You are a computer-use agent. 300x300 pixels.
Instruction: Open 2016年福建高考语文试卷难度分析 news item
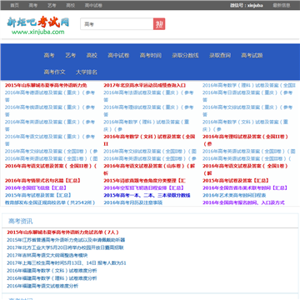(x=42, y=286)
